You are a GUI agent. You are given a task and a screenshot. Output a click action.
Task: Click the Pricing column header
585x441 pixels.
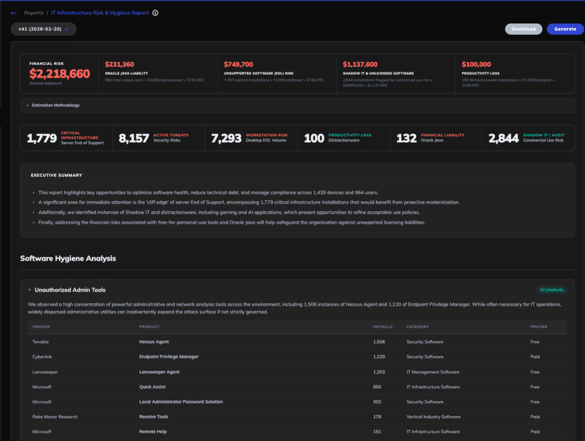pyautogui.click(x=538, y=327)
